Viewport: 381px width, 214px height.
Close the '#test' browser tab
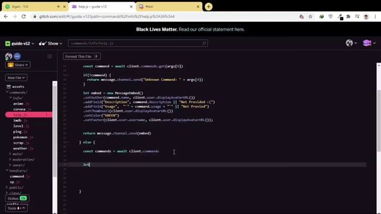[x=198, y=7]
